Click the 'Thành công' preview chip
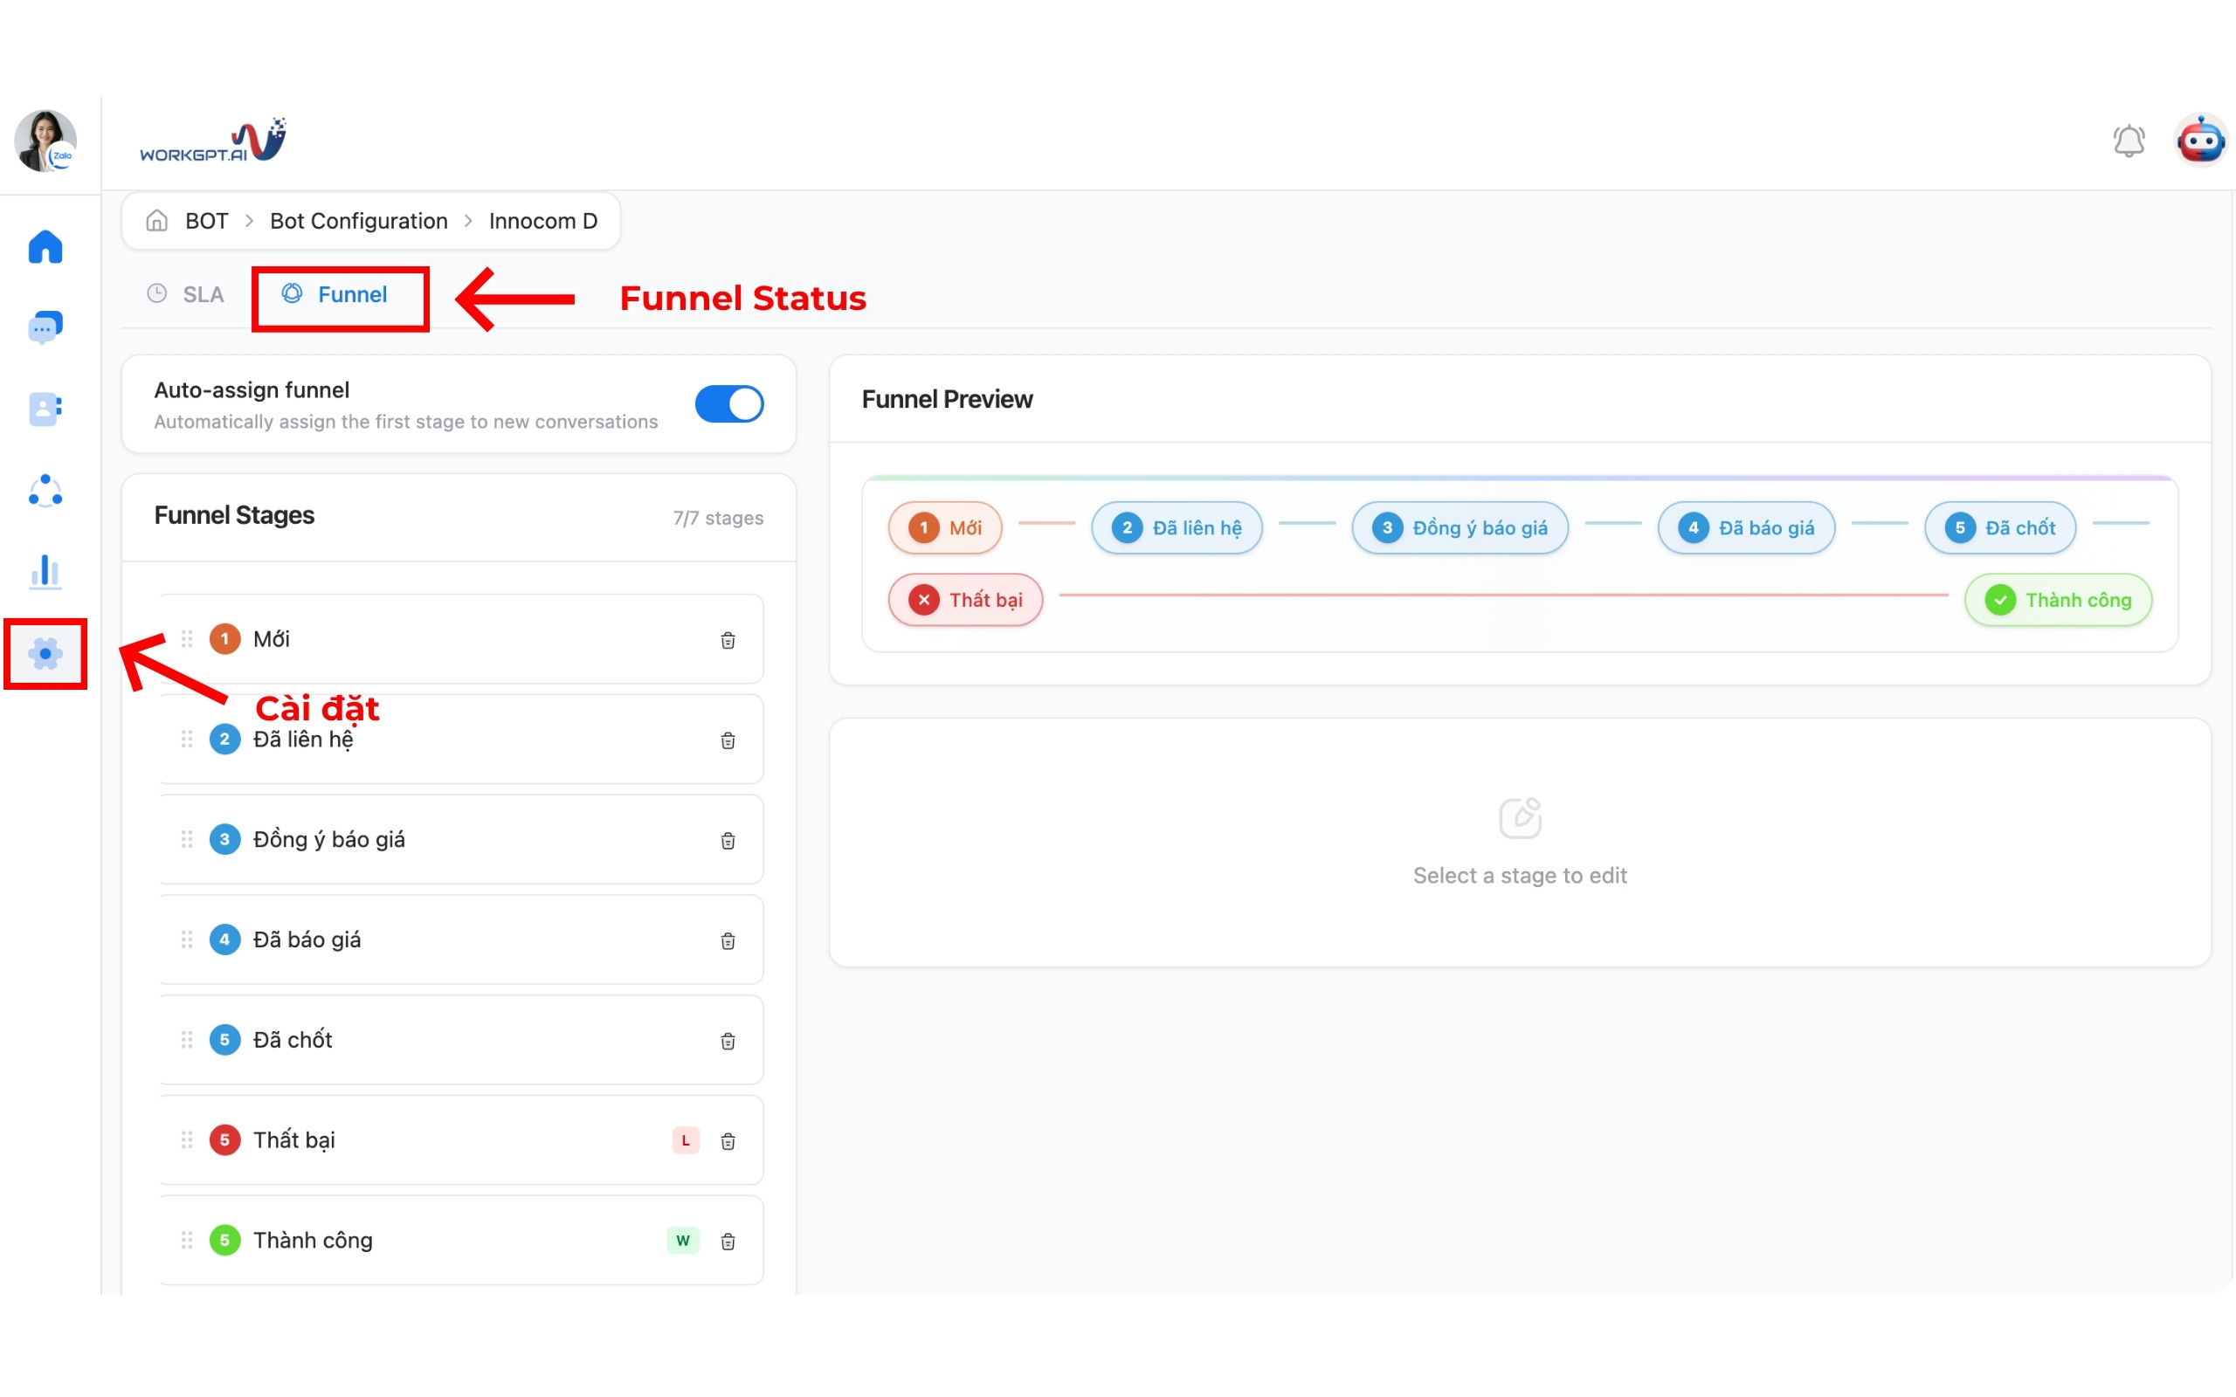Viewport: 2236px width, 1397px height. tap(2058, 601)
